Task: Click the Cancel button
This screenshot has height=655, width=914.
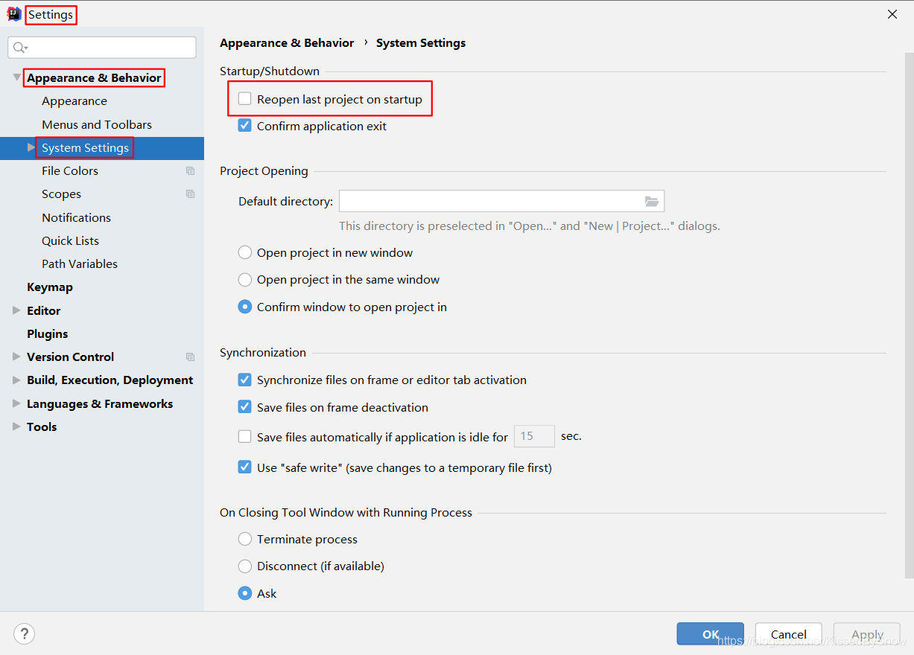Action: click(789, 634)
